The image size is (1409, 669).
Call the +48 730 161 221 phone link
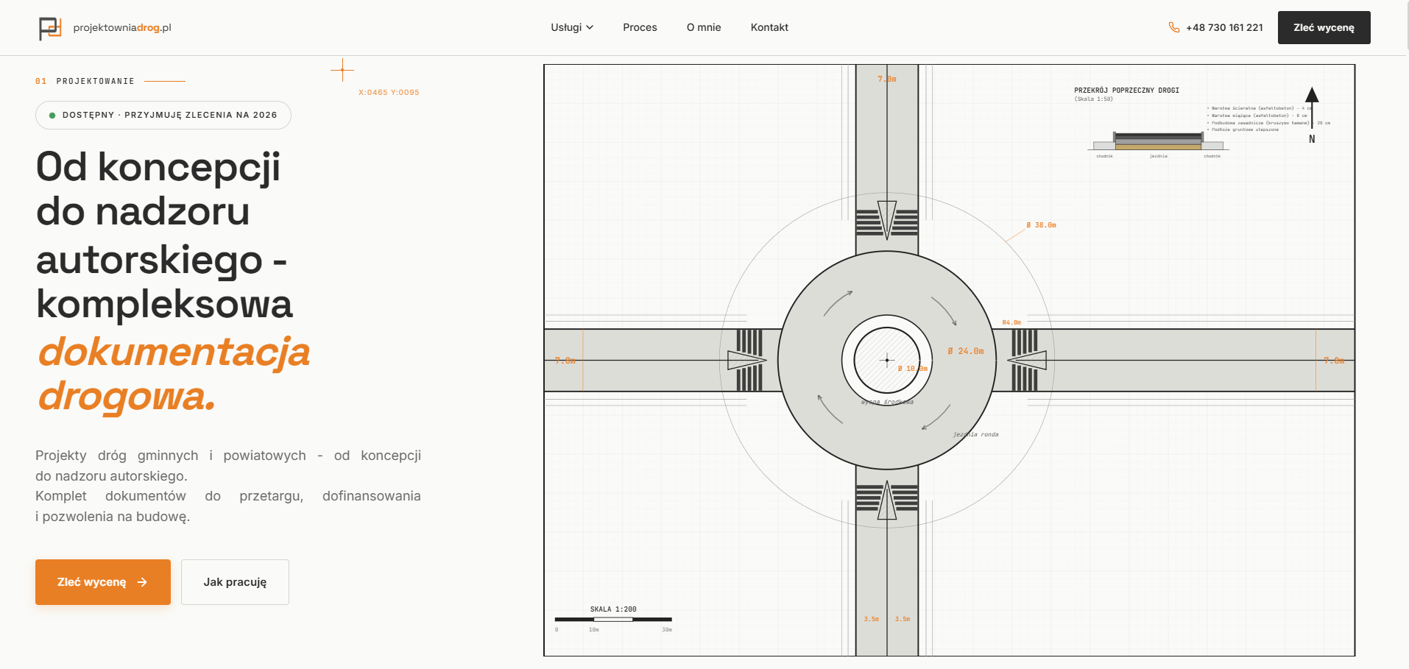(1224, 27)
